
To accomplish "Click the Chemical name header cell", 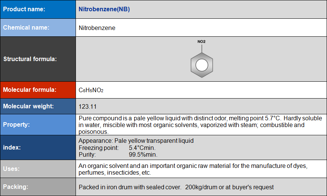I will [38, 28].
